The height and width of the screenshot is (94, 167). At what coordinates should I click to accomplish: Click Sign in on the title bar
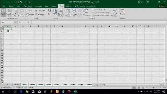[x=140, y=2]
